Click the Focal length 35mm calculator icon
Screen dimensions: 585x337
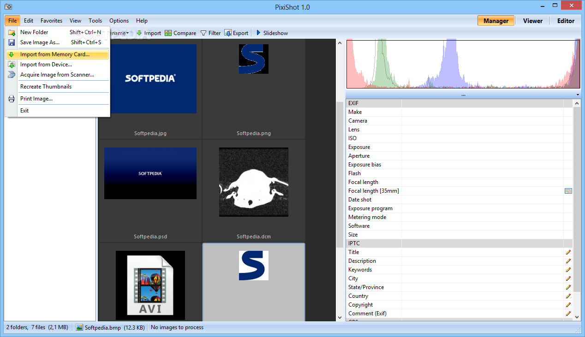click(568, 191)
